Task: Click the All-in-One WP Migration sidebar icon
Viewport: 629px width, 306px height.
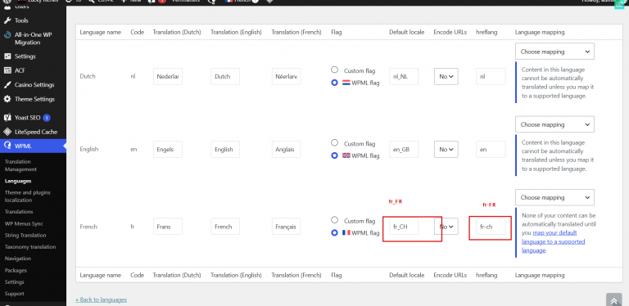Action: 7,35
